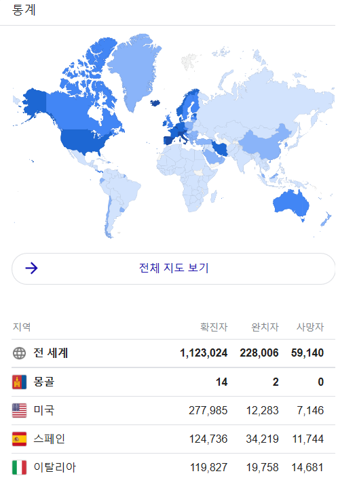Open the 스페인 country row
This screenshot has height=480, width=338.
[174, 439]
